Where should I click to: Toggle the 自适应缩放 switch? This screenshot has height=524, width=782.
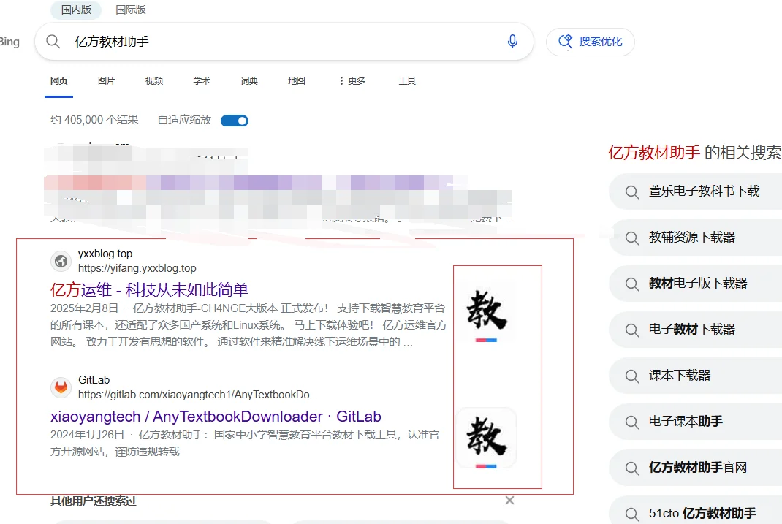(x=235, y=121)
